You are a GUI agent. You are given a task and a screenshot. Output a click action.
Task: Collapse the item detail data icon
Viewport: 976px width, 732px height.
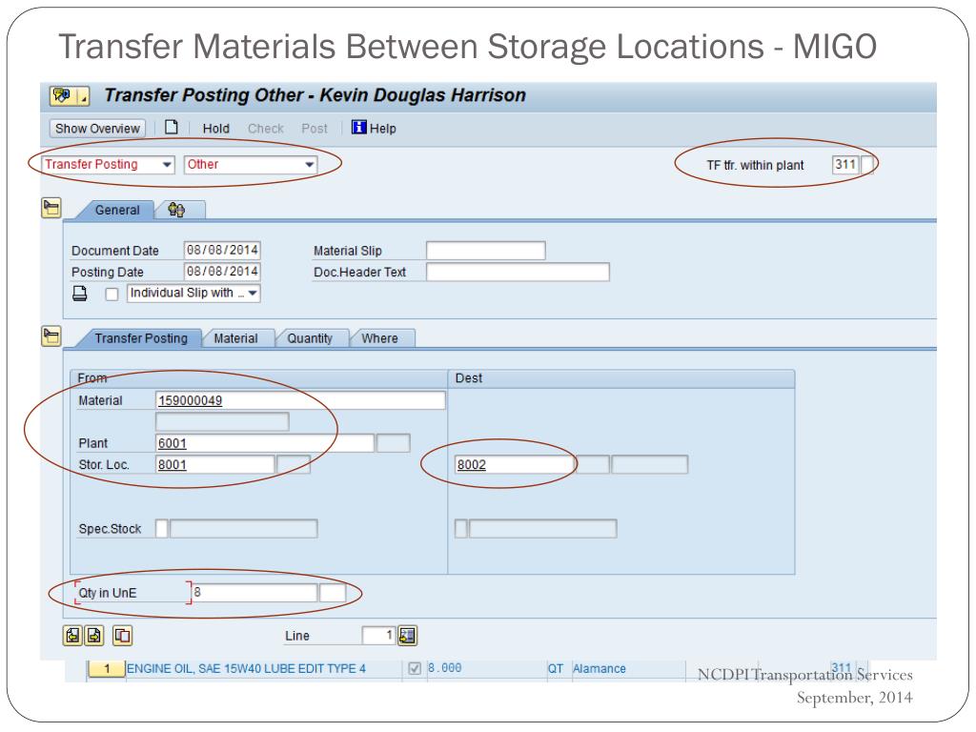pos(51,336)
